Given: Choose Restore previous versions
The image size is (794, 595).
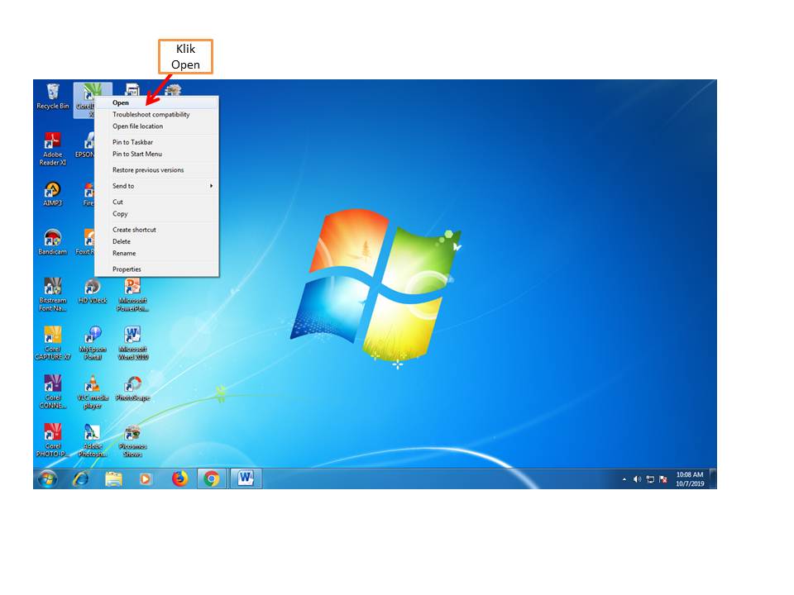Looking at the screenshot, I should click(x=157, y=170).
